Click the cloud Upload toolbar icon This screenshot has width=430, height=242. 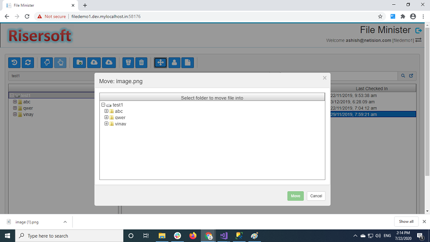tap(95, 63)
